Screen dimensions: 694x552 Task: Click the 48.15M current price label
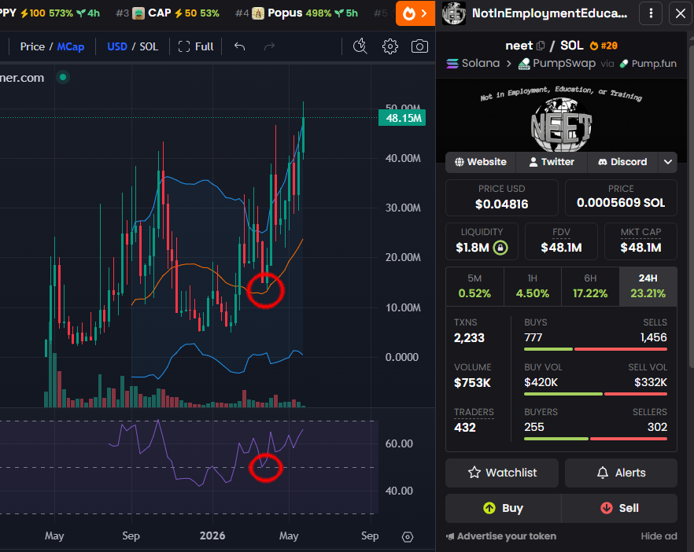[x=402, y=118]
